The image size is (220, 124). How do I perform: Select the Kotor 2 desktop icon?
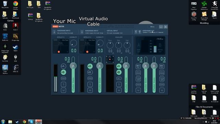tap(15, 27)
